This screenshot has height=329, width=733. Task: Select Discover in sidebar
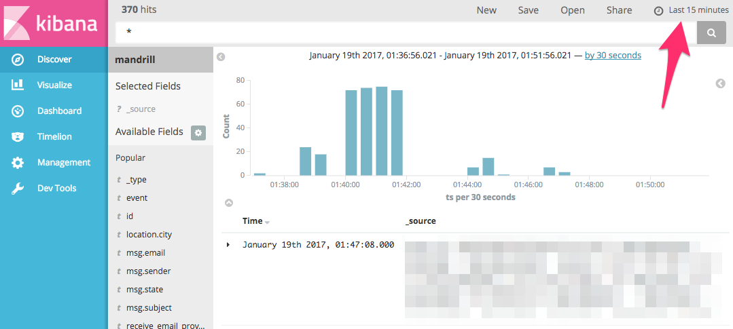click(x=54, y=60)
